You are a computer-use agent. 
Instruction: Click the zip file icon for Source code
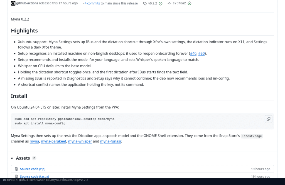click(16, 169)
